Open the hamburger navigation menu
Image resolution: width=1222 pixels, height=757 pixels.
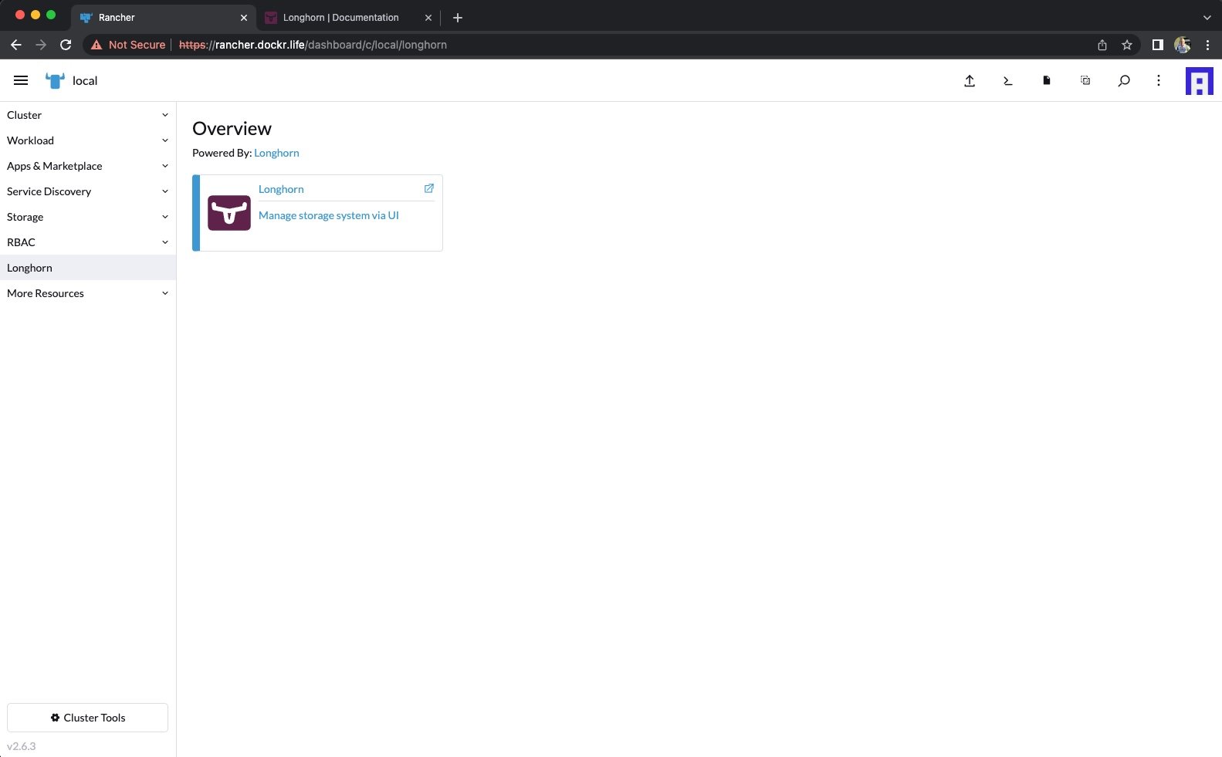(21, 80)
